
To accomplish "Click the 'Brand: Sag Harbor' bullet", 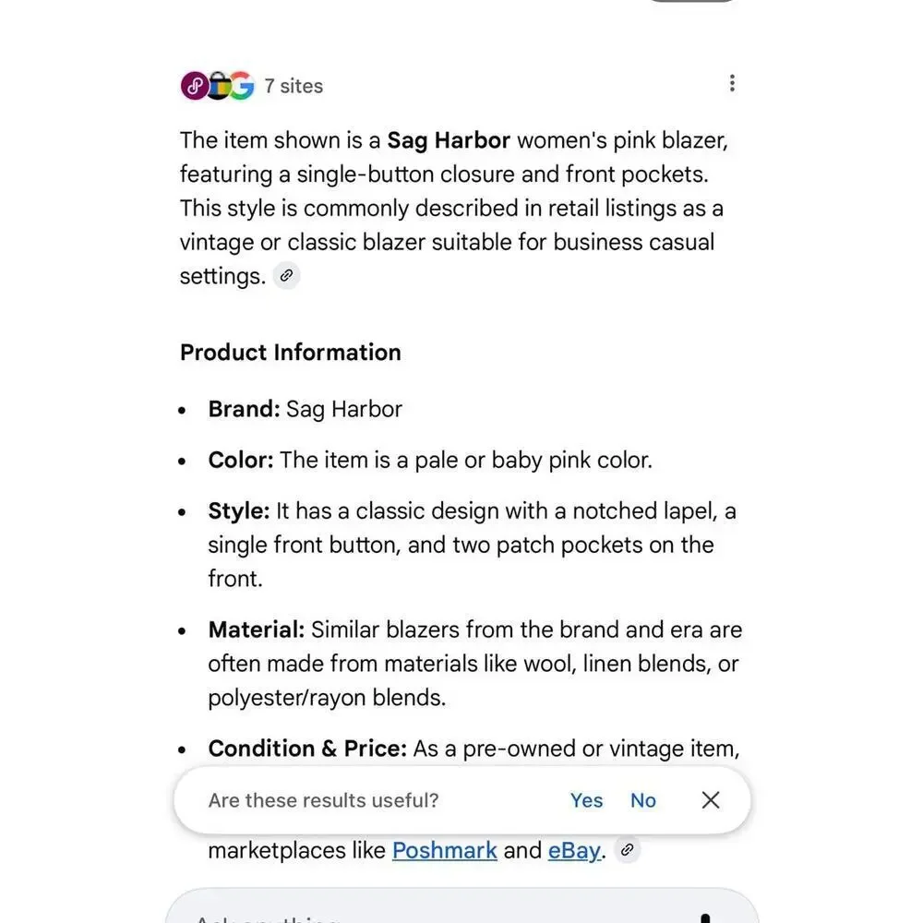I will tap(305, 409).
